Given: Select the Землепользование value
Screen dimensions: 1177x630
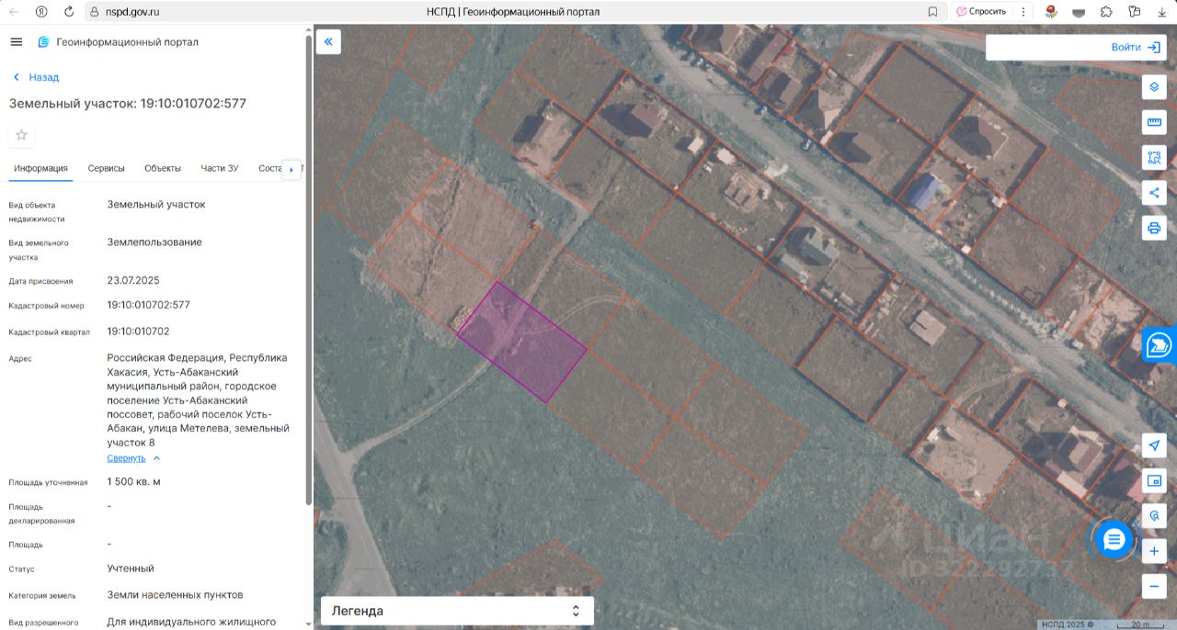Looking at the screenshot, I should pos(154,242).
